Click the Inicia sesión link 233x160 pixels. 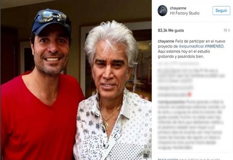click(166, 159)
